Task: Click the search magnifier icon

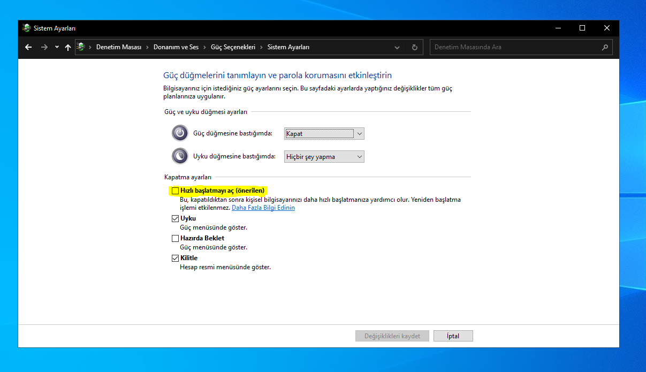Action: pos(605,47)
